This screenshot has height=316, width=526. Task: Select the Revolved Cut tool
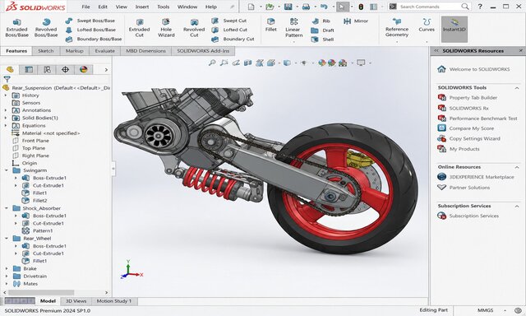tap(194, 27)
